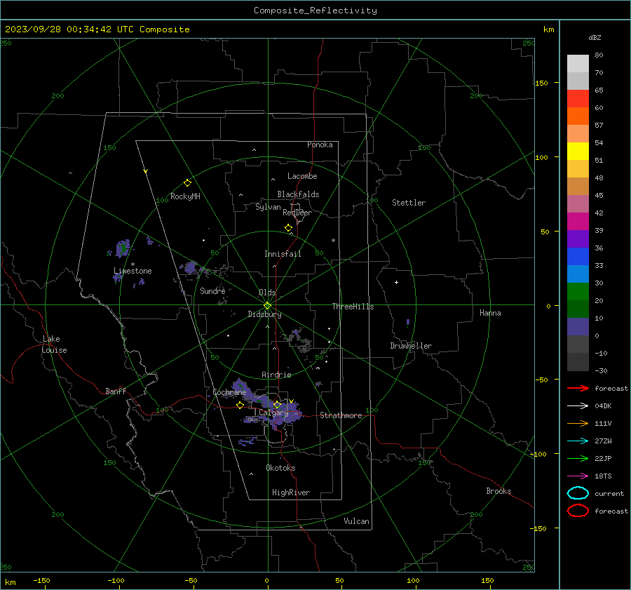Click the Hanna town label
The image size is (631, 590).
point(490,313)
